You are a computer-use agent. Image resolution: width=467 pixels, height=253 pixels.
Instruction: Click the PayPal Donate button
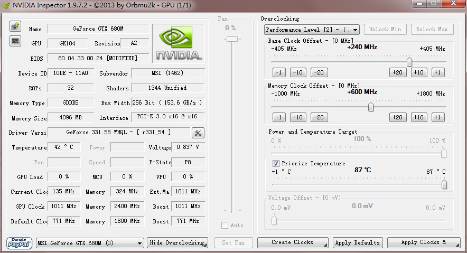click(19, 243)
